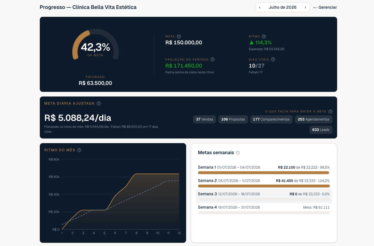This screenshot has width=374, height=246.
Task: Show help tooltip for RITMO
Action: pos(264,37)
